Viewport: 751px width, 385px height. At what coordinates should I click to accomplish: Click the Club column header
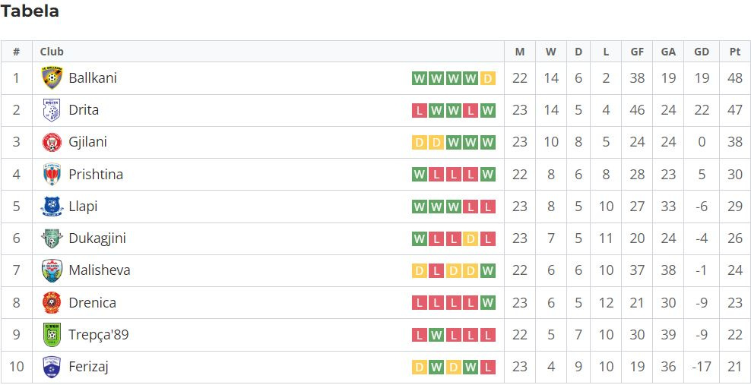point(52,52)
